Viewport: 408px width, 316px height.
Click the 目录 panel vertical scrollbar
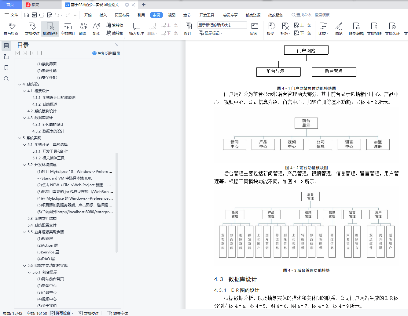pyautogui.click(x=116, y=202)
